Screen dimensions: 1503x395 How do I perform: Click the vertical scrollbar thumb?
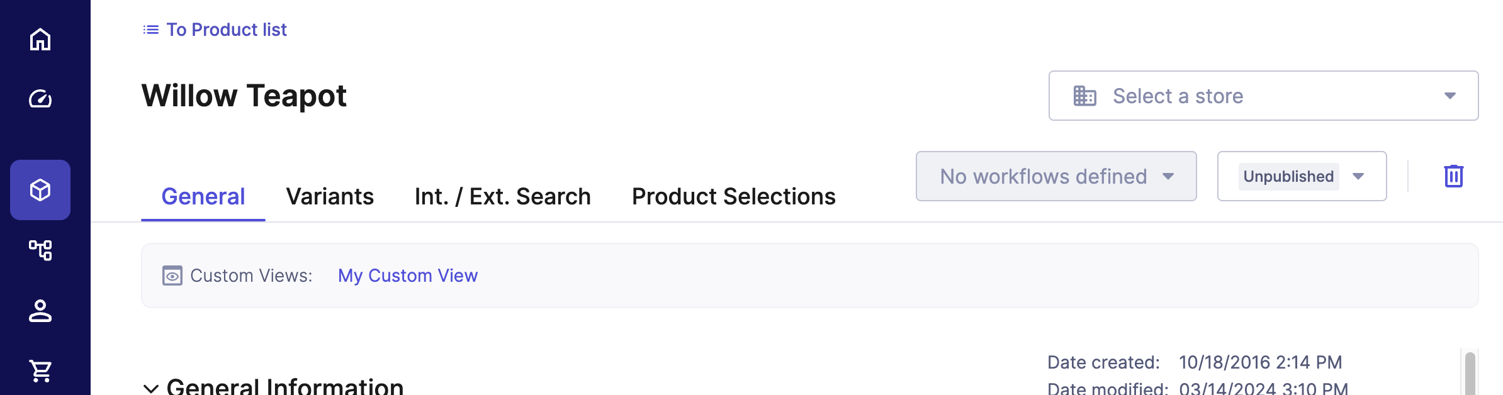[1470, 374]
